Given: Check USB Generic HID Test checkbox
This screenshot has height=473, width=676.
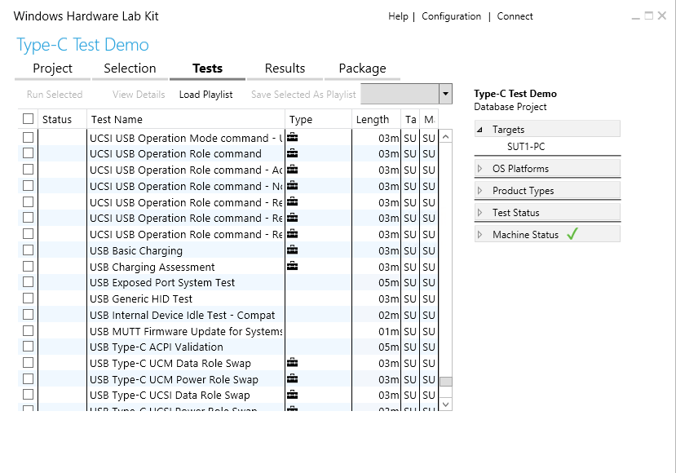Looking at the screenshot, I should (x=28, y=298).
